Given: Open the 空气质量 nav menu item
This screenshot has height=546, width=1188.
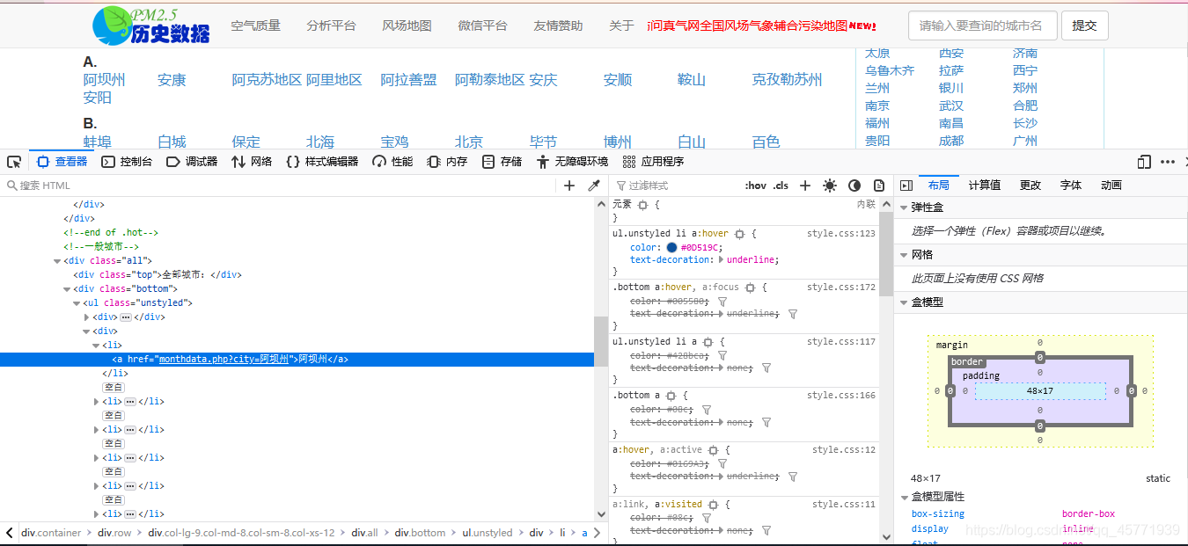Looking at the screenshot, I should click(x=255, y=25).
